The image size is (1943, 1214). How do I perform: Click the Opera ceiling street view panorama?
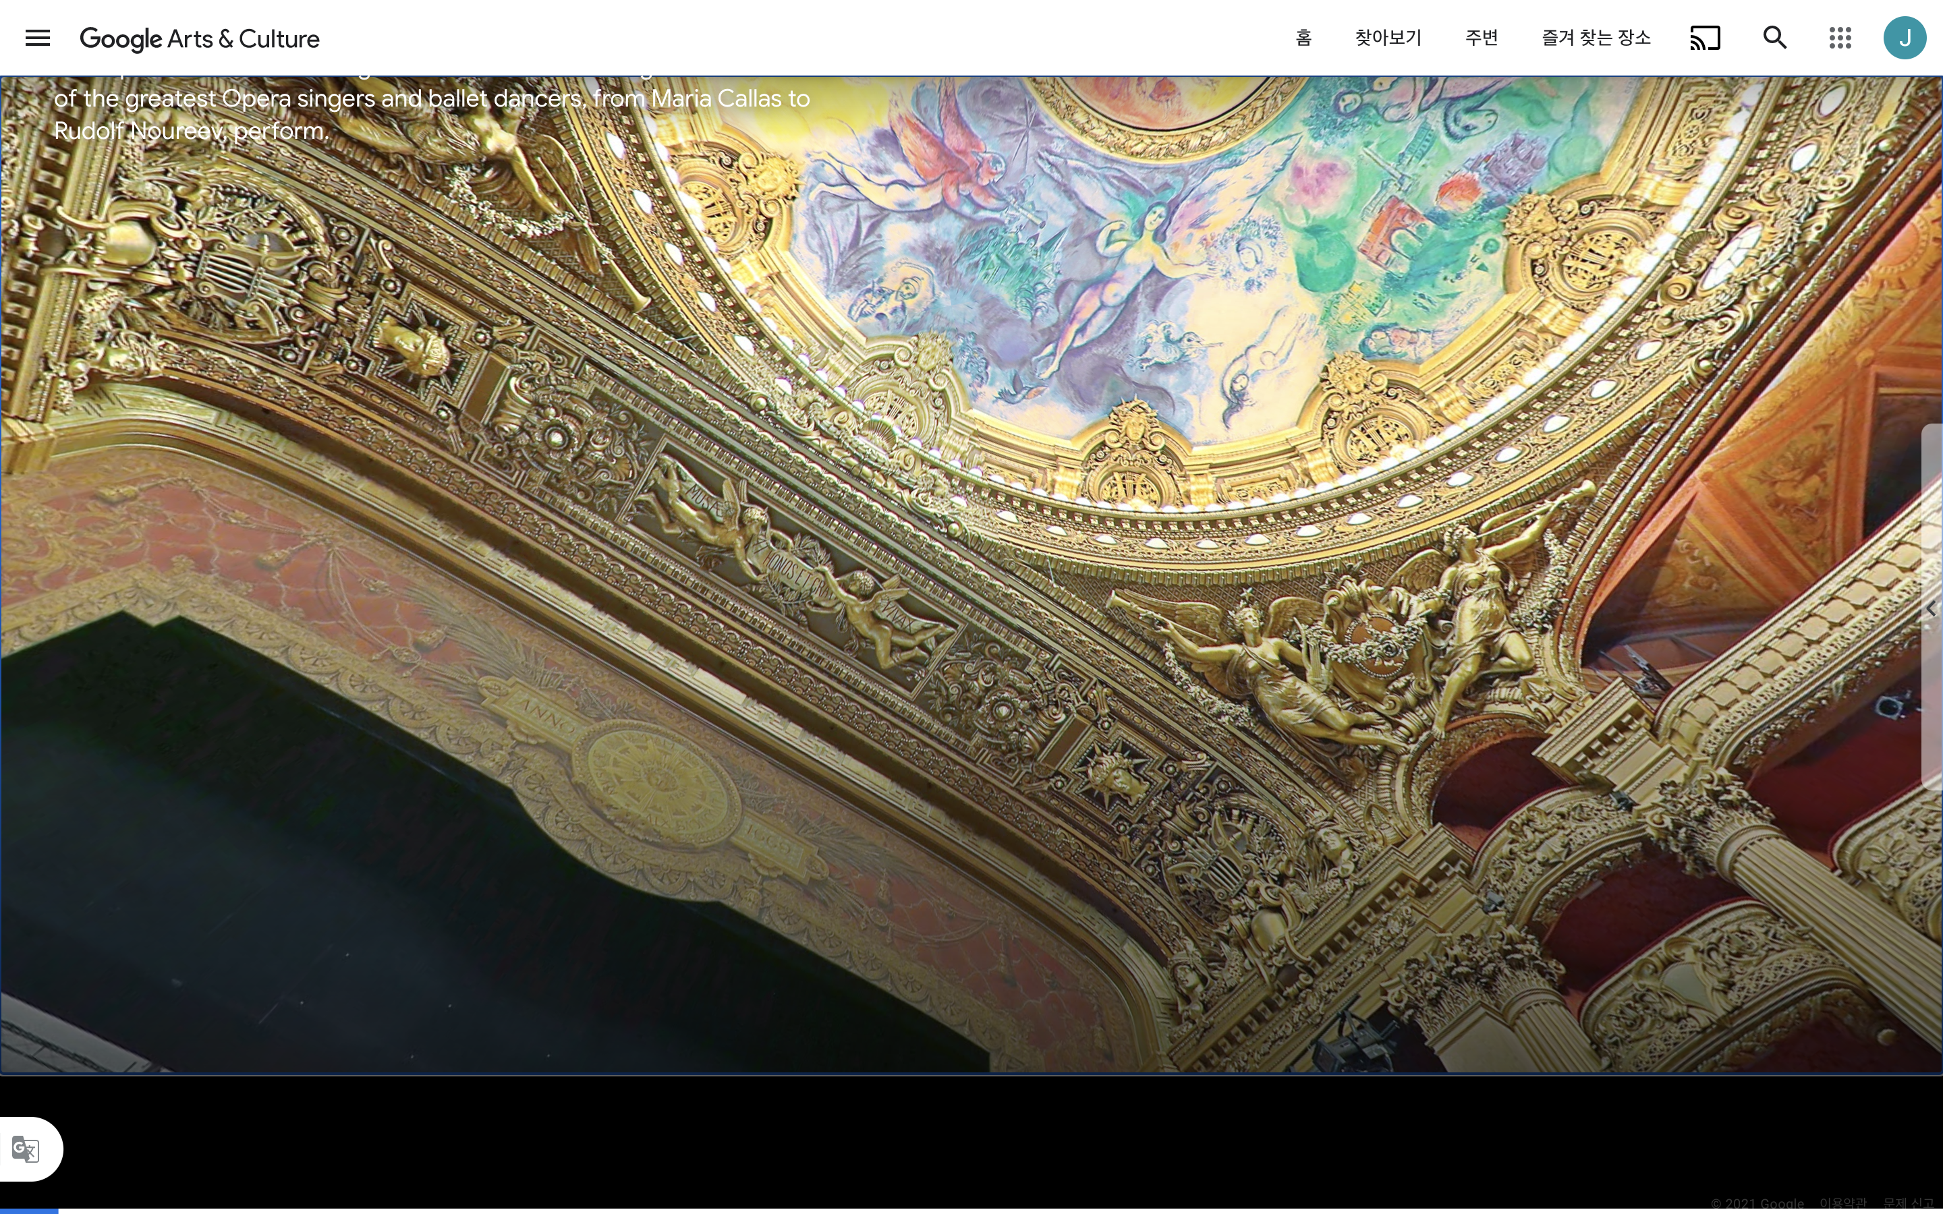971,575
